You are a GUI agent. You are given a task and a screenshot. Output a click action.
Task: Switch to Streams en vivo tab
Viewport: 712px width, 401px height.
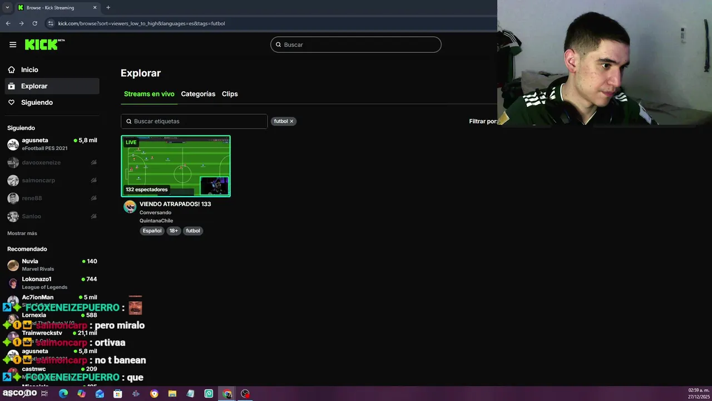[x=149, y=94]
